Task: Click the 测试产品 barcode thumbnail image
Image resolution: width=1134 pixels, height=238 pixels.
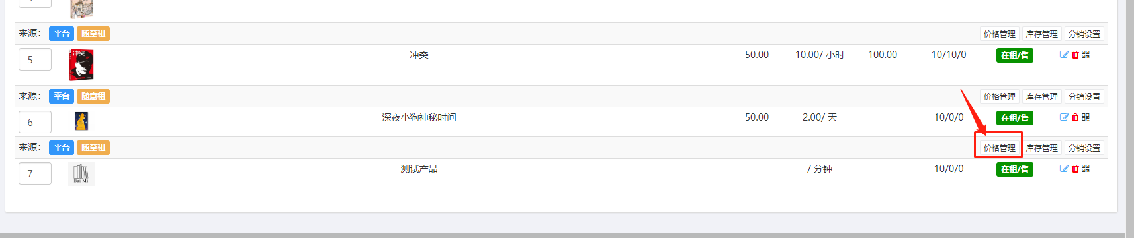Action: [81, 174]
